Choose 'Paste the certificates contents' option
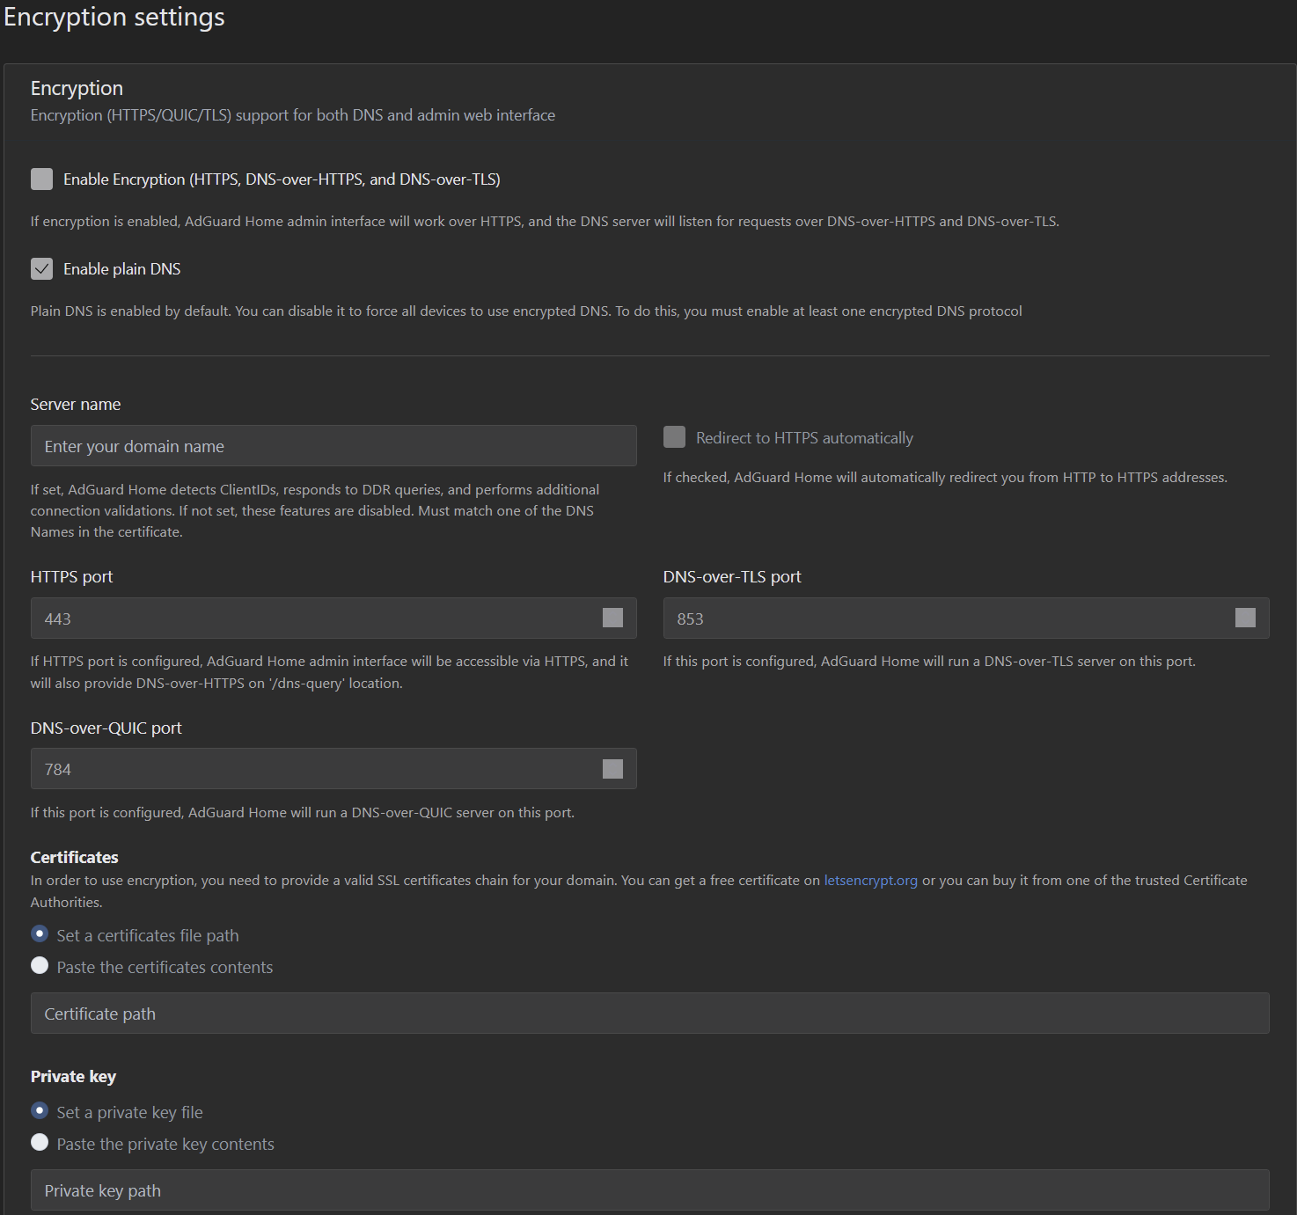Image resolution: width=1297 pixels, height=1215 pixels. pyautogui.click(x=40, y=965)
